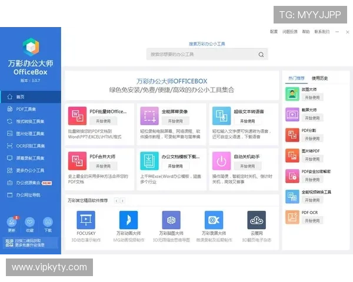
Task: Show previous recommended software with left arrow
Action: tap(116, 200)
